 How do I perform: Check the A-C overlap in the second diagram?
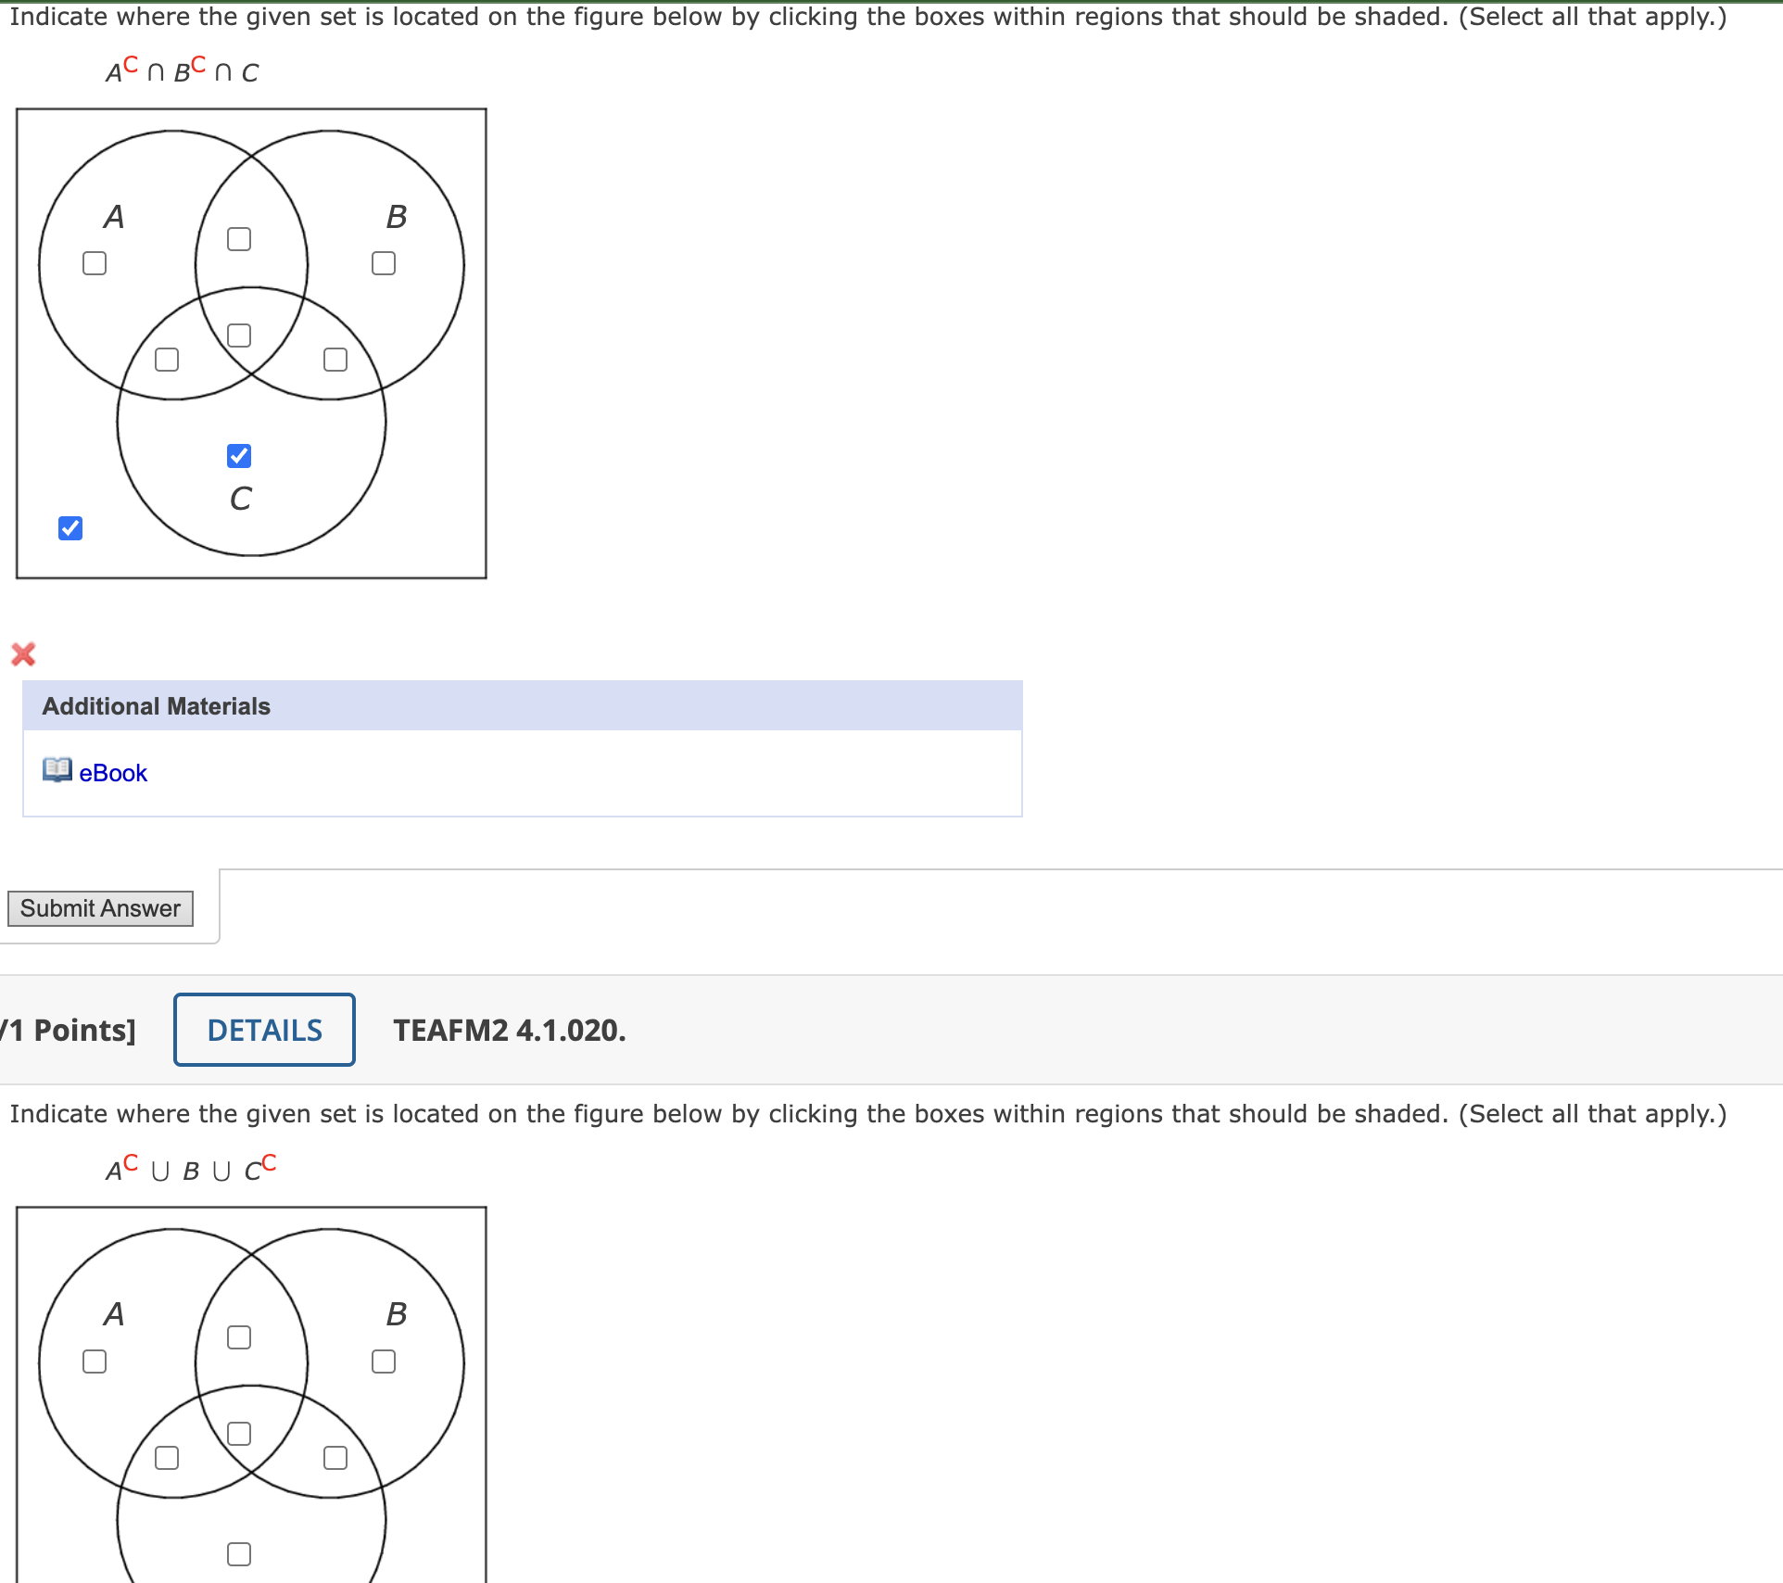point(167,1457)
